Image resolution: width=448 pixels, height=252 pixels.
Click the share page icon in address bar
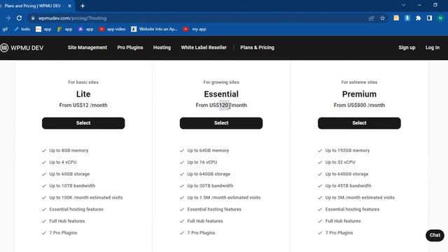click(x=371, y=18)
